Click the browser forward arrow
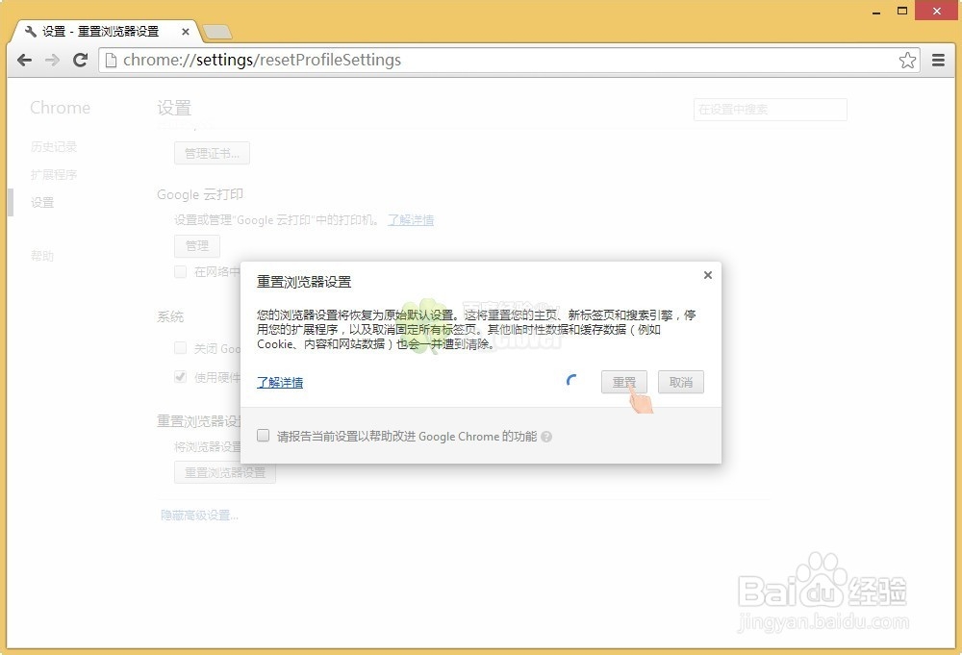This screenshot has height=655, width=962. [53, 60]
